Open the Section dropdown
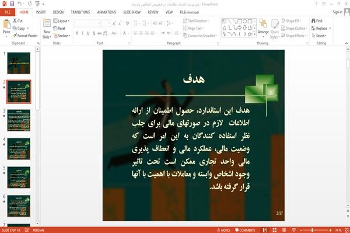This screenshot has height=233, width=350. point(62,36)
